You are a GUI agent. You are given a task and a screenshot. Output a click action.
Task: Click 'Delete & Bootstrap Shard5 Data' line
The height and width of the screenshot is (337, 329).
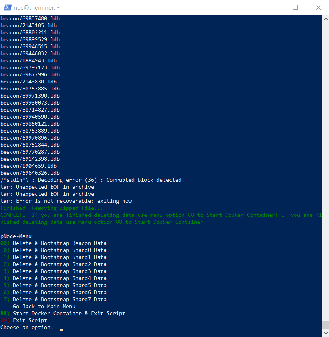55,286
